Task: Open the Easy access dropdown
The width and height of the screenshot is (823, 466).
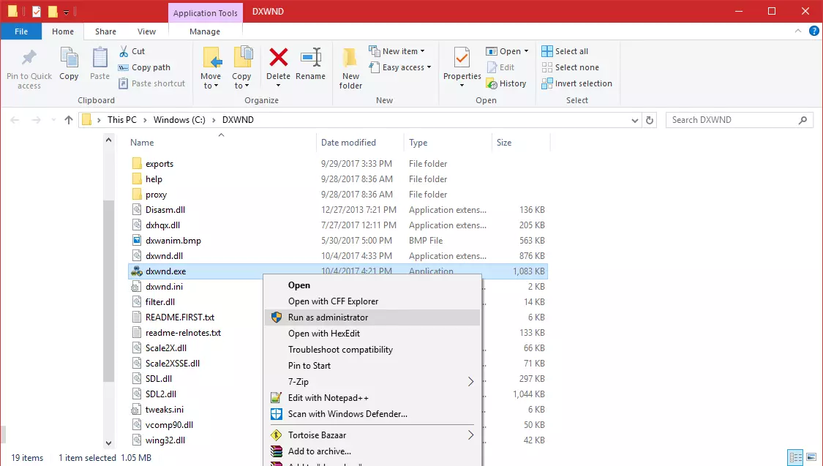Action: click(x=400, y=67)
